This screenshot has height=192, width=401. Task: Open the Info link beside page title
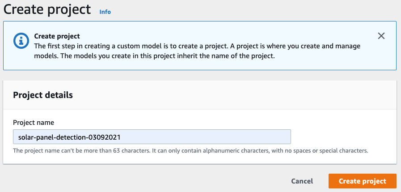105,12
